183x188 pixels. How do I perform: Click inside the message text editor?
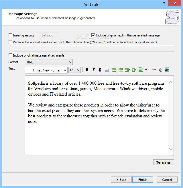coord(97,116)
